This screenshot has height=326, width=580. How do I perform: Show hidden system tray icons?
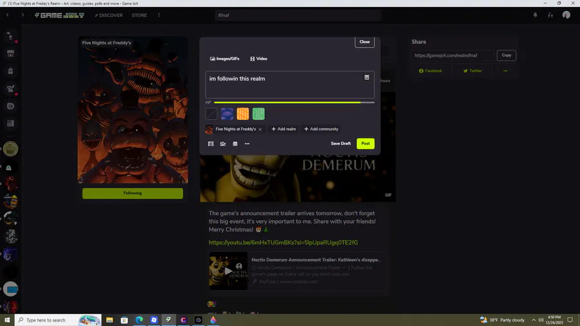(x=534, y=320)
